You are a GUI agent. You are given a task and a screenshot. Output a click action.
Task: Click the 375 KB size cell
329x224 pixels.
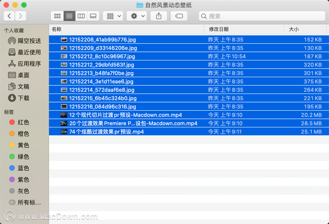pyautogui.click(x=313, y=82)
